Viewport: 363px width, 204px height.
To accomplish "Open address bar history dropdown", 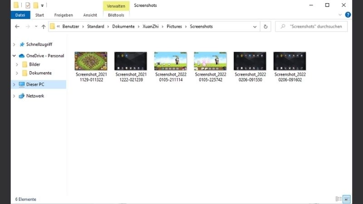I will pyautogui.click(x=255, y=27).
